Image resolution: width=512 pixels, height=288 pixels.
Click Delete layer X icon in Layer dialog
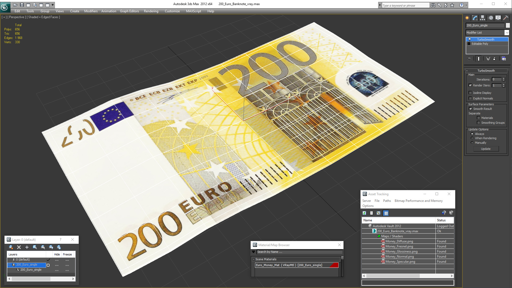click(x=19, y=247)
